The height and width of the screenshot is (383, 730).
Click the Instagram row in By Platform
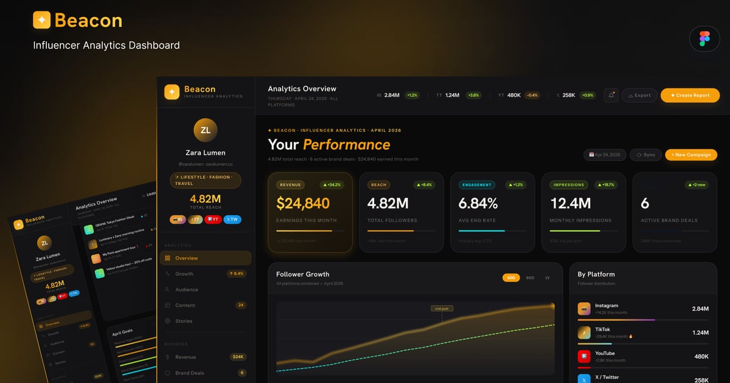tap(643, 310)
